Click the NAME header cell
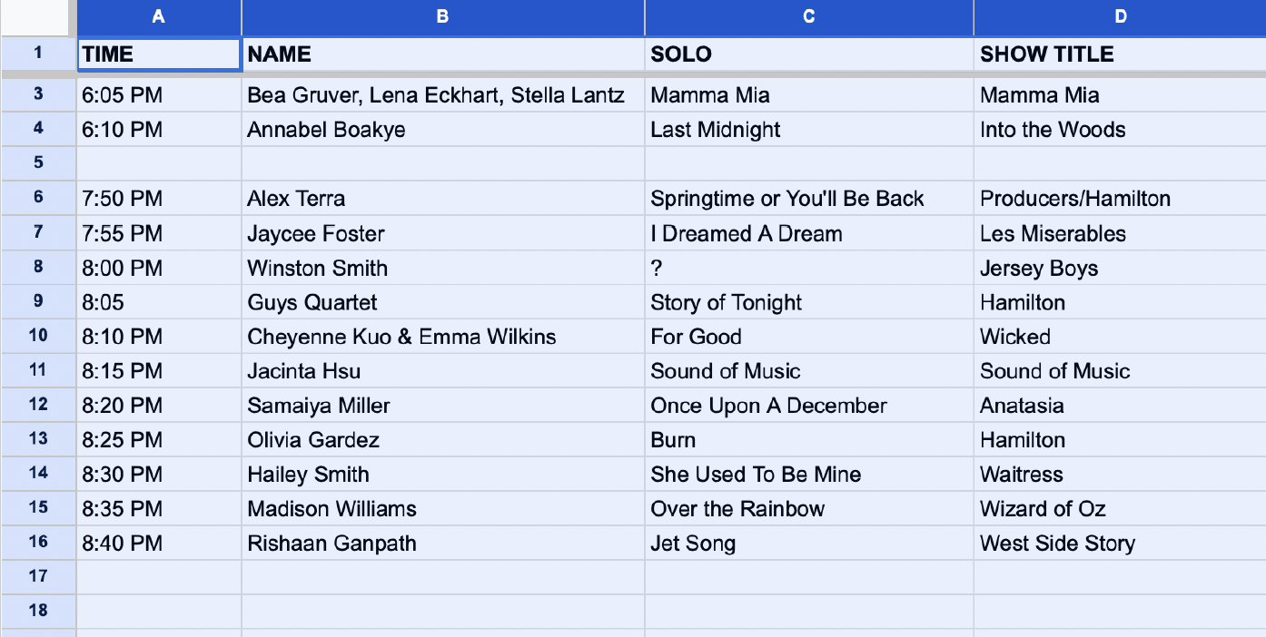The height and width of the screenshot is (637, 1266). point(442,54)
